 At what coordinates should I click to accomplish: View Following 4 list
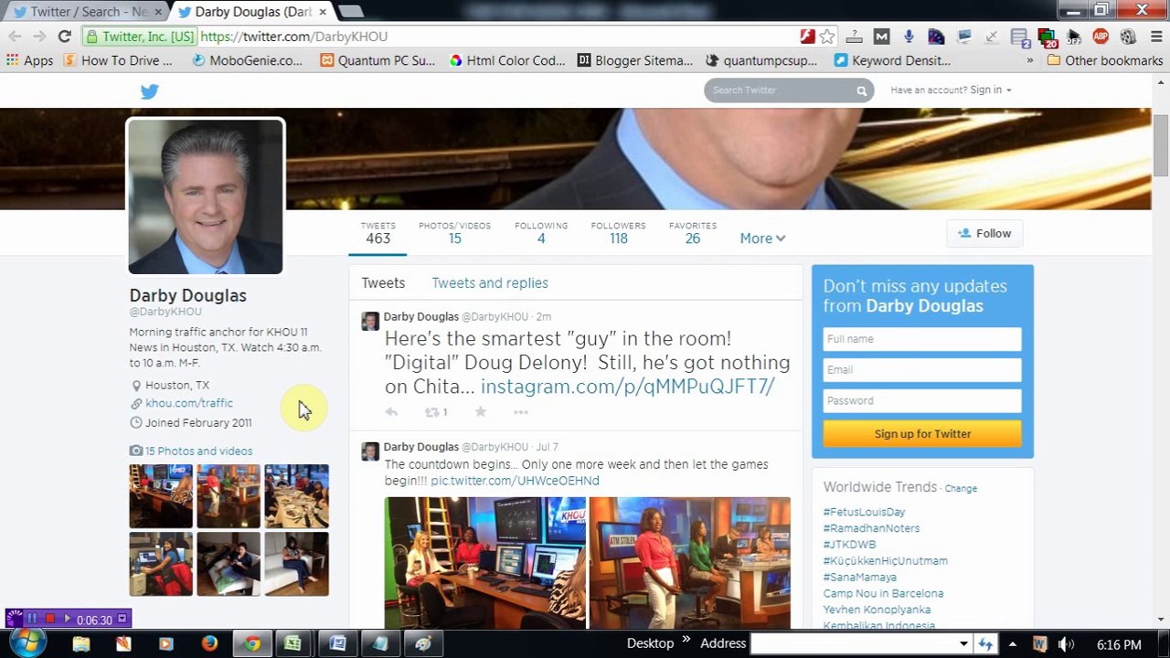(x=541, y=233)
